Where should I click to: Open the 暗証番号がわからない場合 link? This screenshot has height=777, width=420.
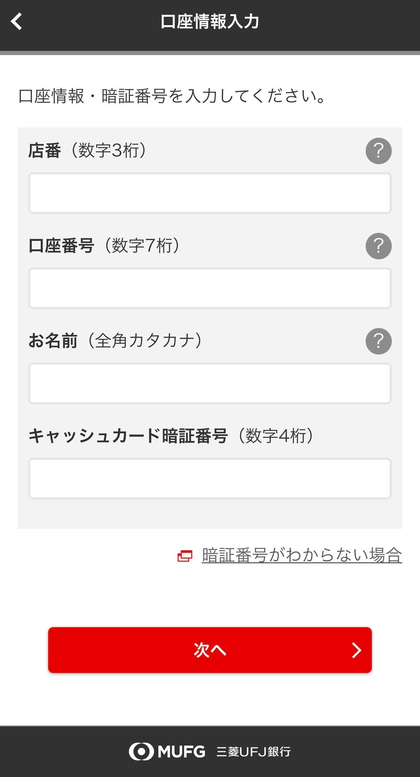pos(302,555)
